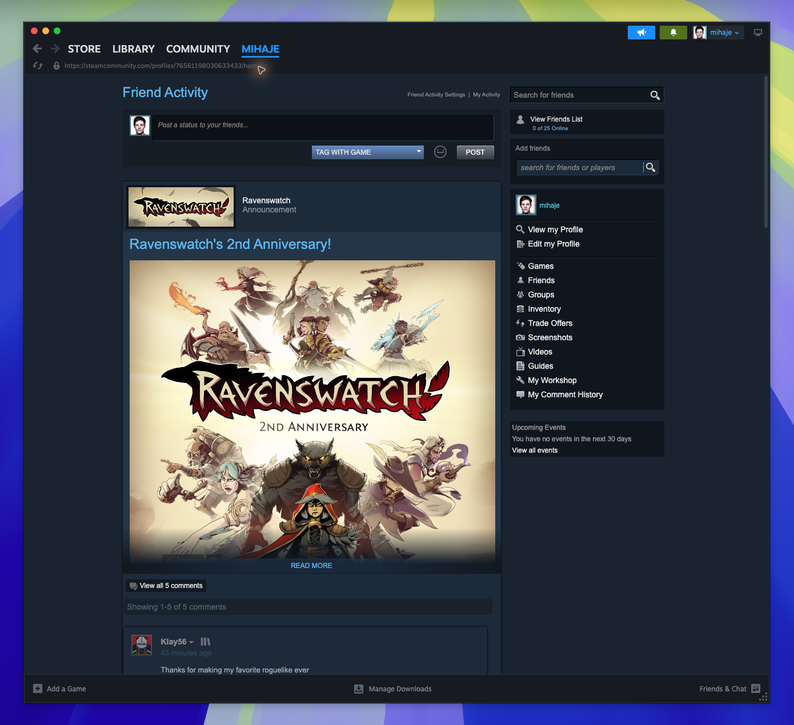Go to the COMMUNITY tab

(x=198, y=49)
